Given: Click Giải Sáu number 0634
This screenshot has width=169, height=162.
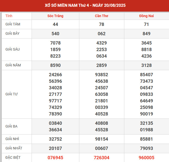Looking at the screenshot, I should [x=102, y=56].
